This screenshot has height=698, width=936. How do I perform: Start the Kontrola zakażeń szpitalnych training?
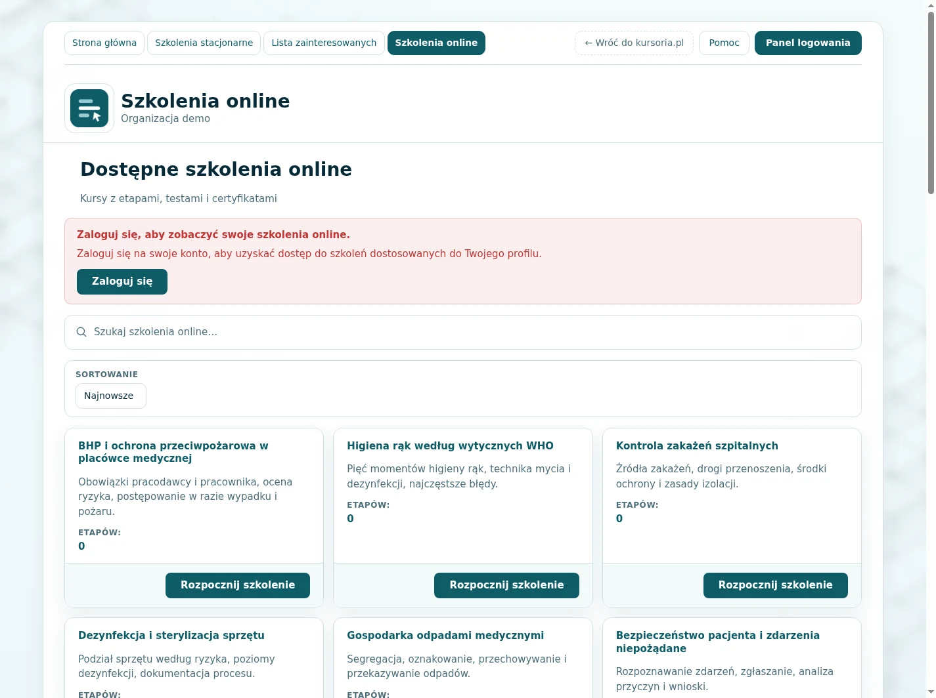pos(775,585)
